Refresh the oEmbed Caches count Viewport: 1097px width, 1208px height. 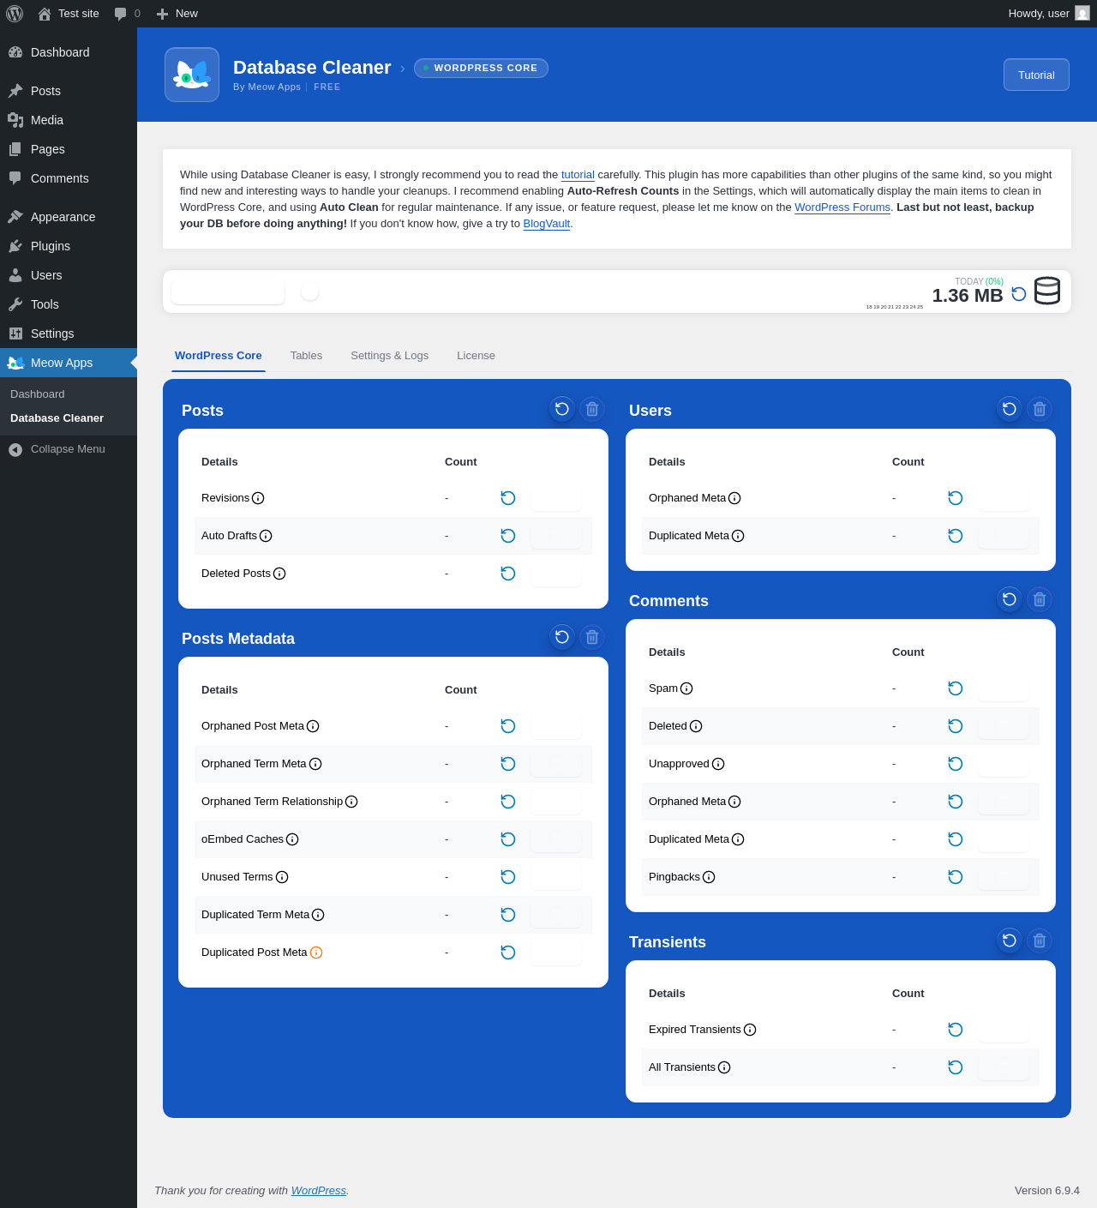508,839
